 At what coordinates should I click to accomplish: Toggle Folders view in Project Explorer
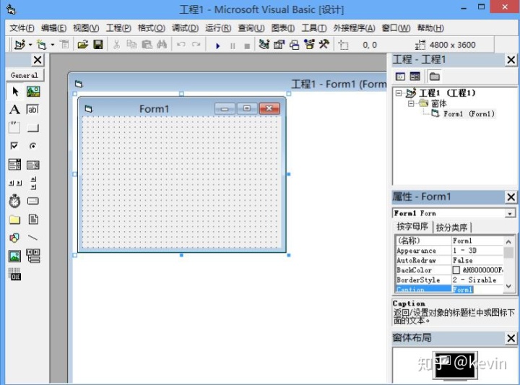point(435,77)
